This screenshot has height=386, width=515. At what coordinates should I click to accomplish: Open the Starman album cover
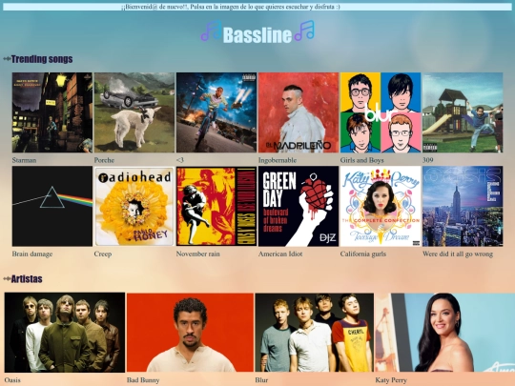(52, 112)
